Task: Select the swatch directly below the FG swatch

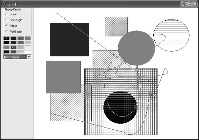Action: (13, 52)
